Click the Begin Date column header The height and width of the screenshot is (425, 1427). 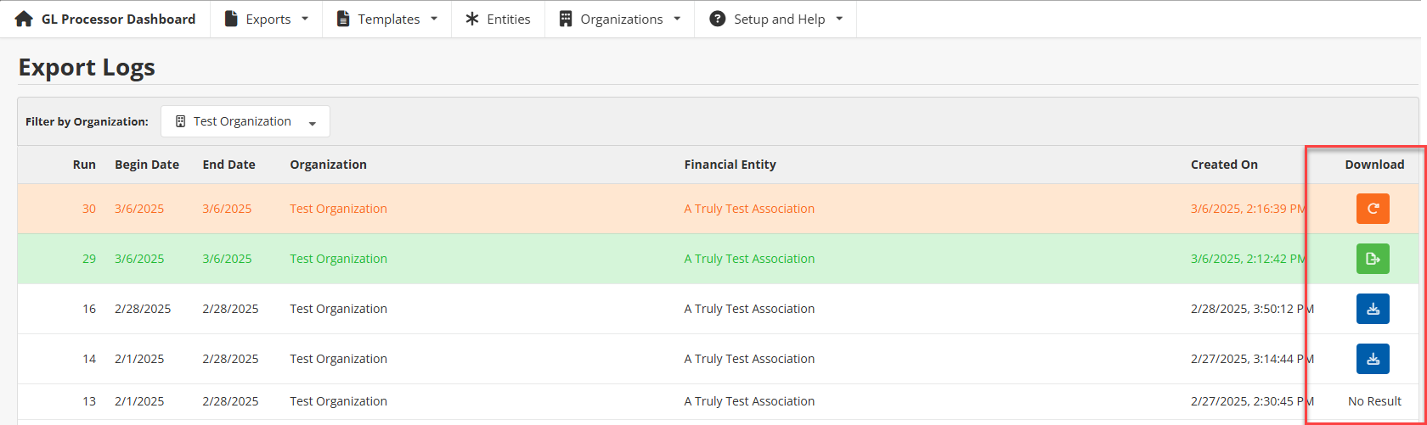pyautogui.click(x=147, y=165)
